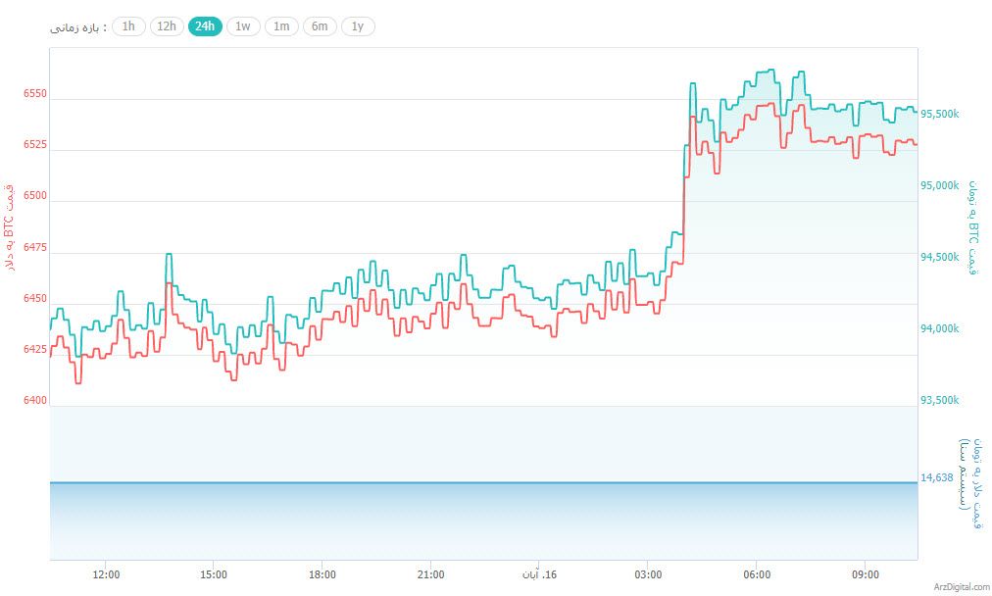Click the 03:00 time axis label
This screenshot has width=992, height=596.
click(647, 575)
